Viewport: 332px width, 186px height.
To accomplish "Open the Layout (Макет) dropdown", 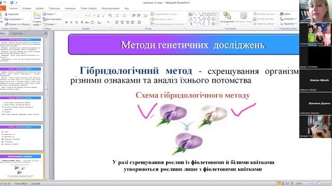I will (x=49, y=14).
